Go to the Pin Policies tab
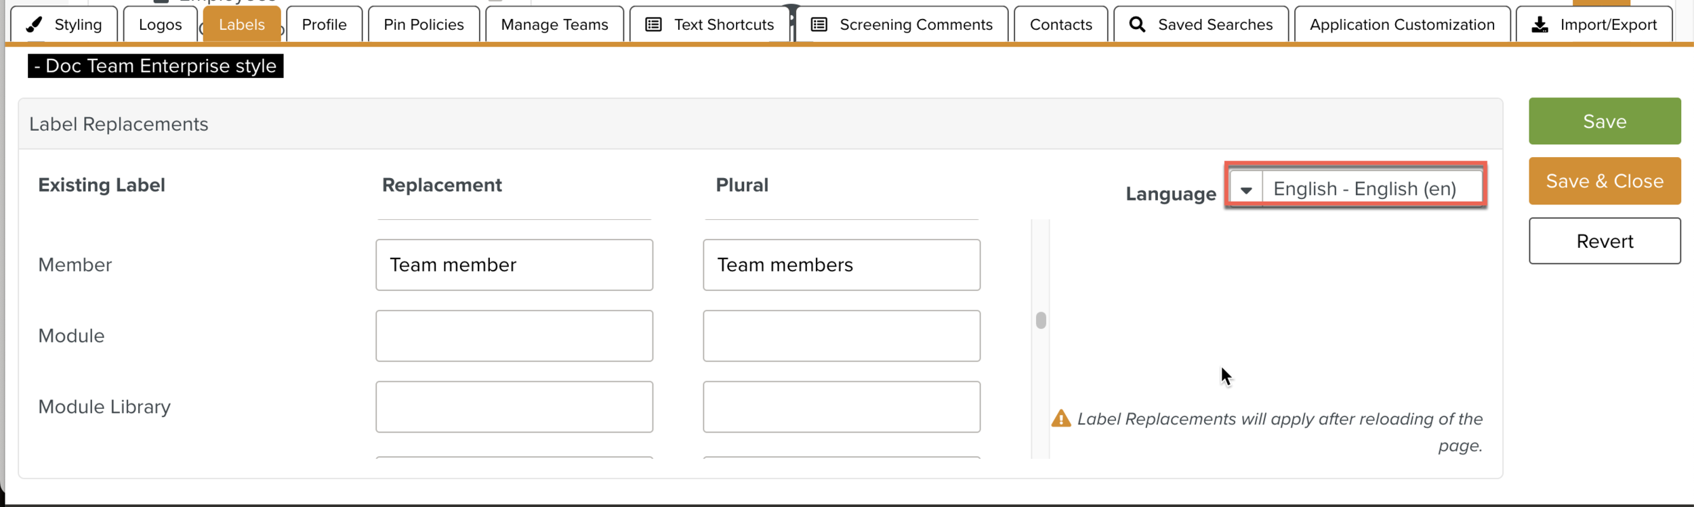The height and width of the screenshot is (507, 1694). pyautogui.click(x=423, y=25)
